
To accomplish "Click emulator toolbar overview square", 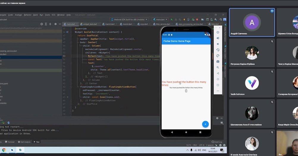I will coord(218,85).
